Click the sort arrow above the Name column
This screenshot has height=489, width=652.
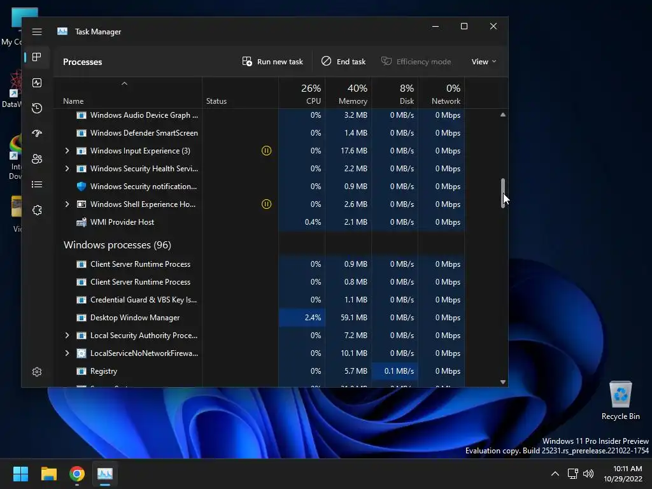coord(124,83)
